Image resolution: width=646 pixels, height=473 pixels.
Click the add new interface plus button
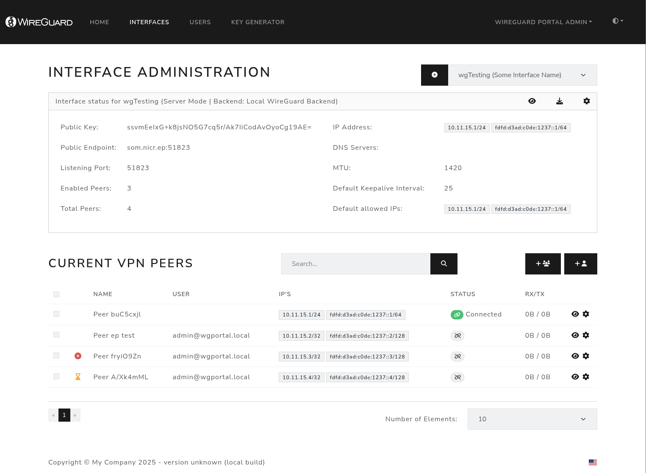(x=434, y=75)
